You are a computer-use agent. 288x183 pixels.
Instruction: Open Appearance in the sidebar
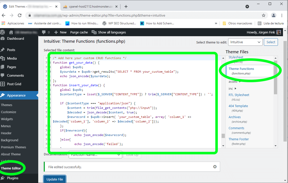(19, 95)
